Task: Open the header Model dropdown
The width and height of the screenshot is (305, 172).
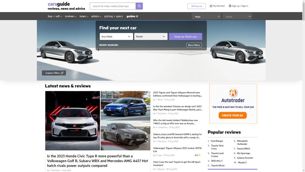Action: tap(237, 17)
